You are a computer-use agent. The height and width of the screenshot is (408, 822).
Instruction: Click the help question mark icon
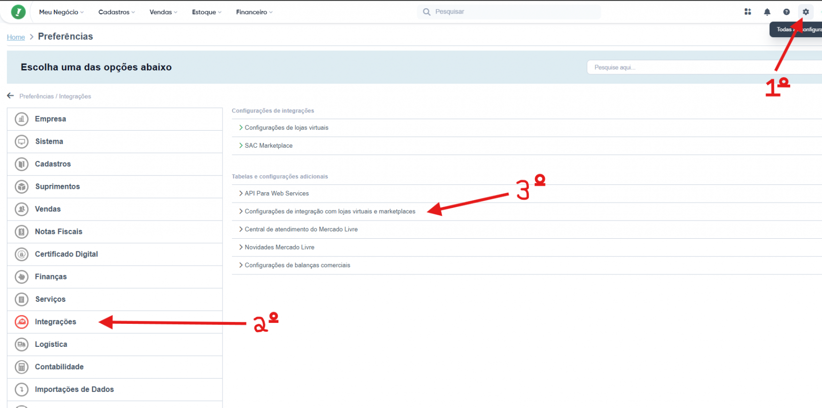(x=786, y=12)
